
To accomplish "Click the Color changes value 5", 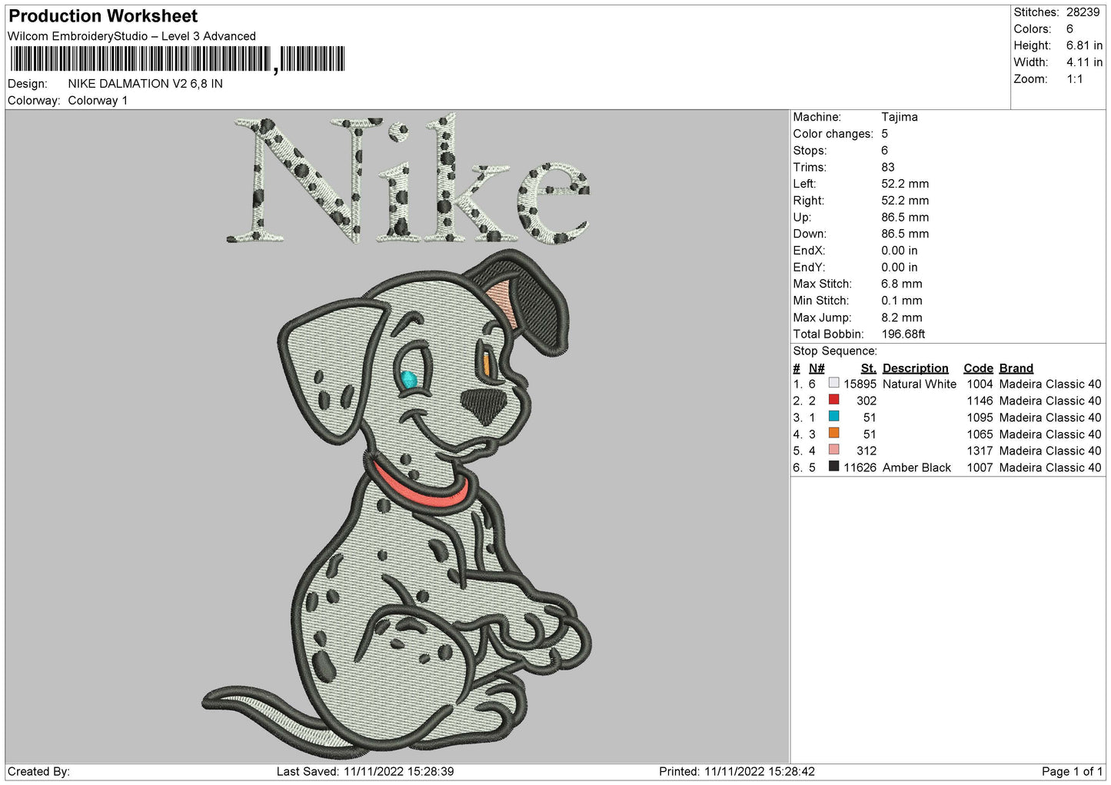I will click(x=884, y=134).
